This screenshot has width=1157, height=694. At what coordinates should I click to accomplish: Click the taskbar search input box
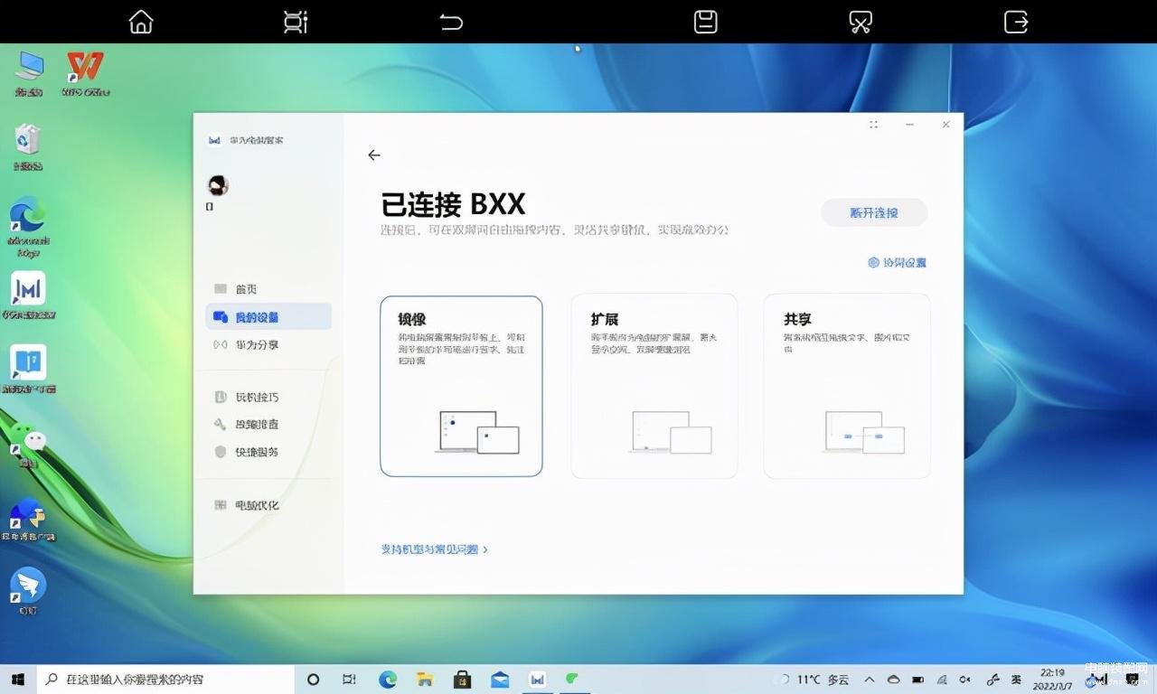tap(165, 680)
